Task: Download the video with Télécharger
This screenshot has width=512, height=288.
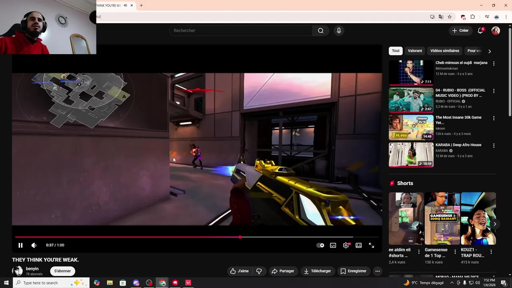Action: [x=318, y=271]
